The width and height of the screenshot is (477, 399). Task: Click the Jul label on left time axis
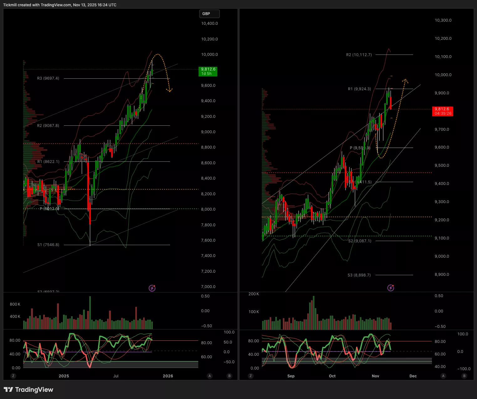pyautogui.click(x=116, y=376)
